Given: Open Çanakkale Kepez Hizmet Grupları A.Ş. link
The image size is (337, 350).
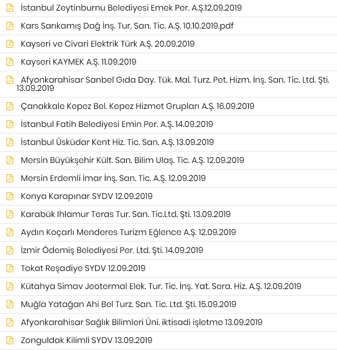Looking at the screenshot, I should 137,106.
